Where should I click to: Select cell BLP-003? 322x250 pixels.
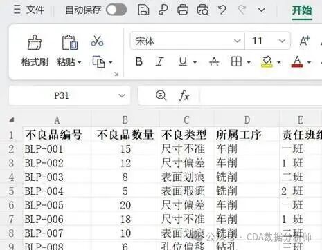click(57, 177)
